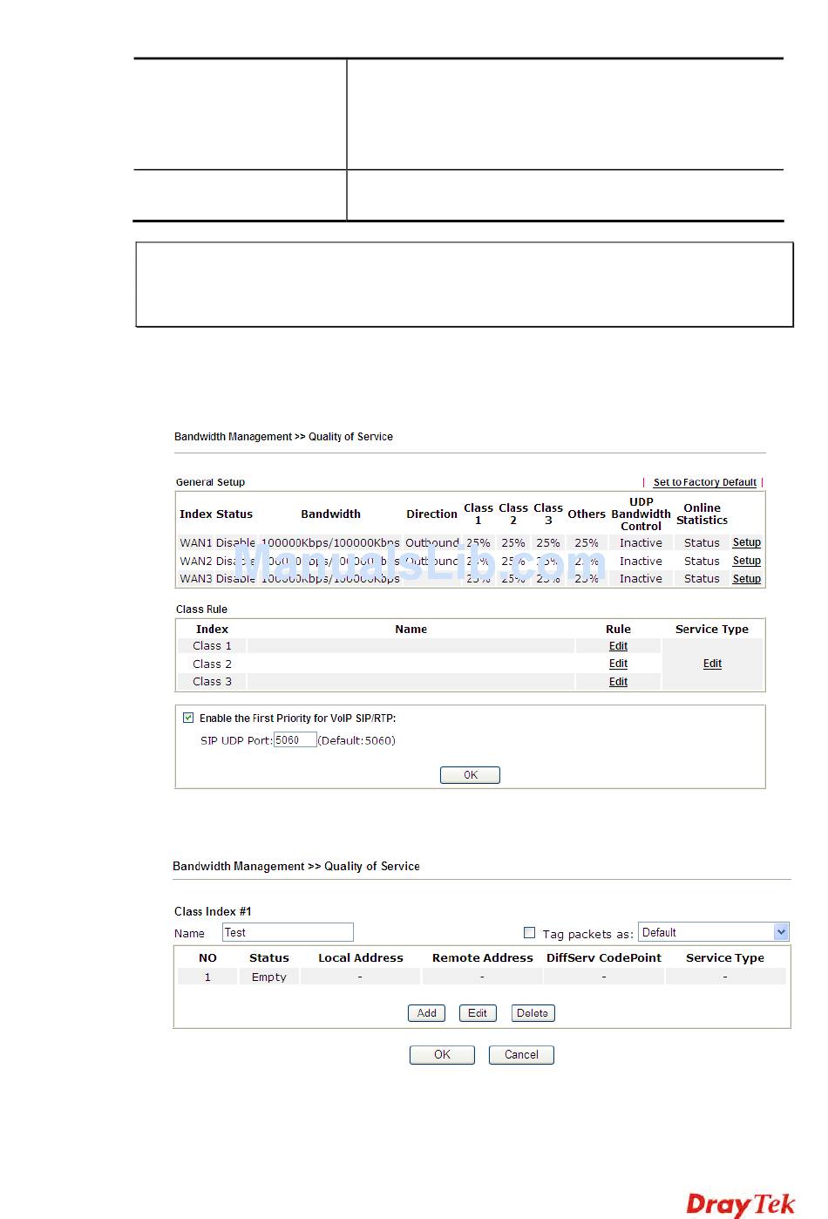
Task: Open the Tag packets as Default dropdown
Action: [x=714, y=932]
